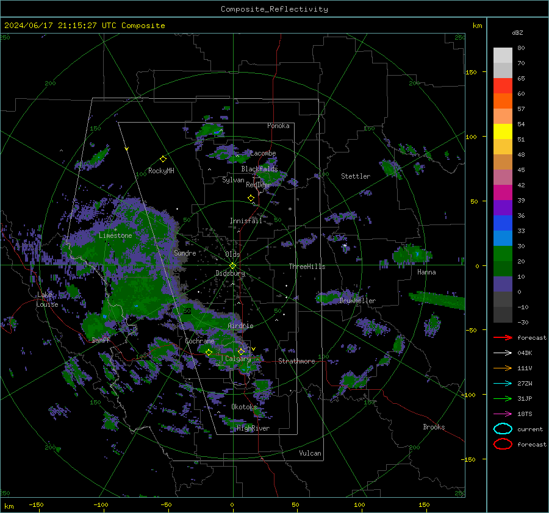Select the blue swatch between 36 and 33
Image resolution: width=549 pixels, height=513 pixels.
tap(503, 223)
